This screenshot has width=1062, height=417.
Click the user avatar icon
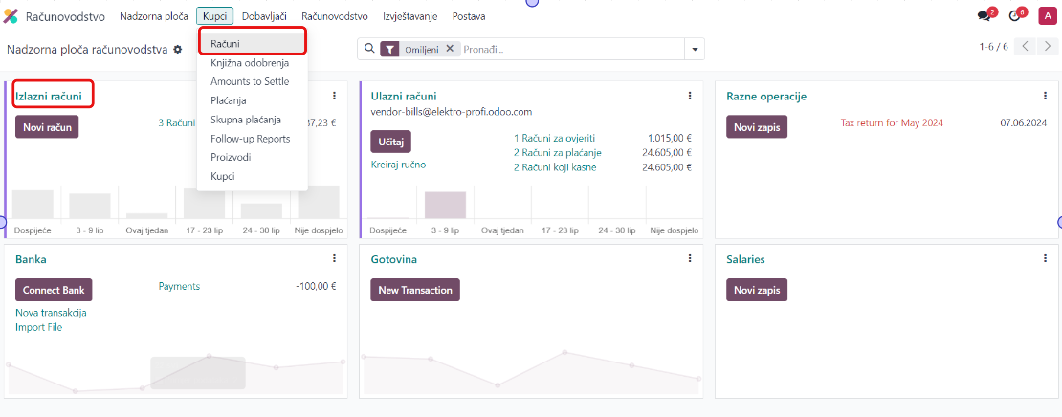point(1046,16)
